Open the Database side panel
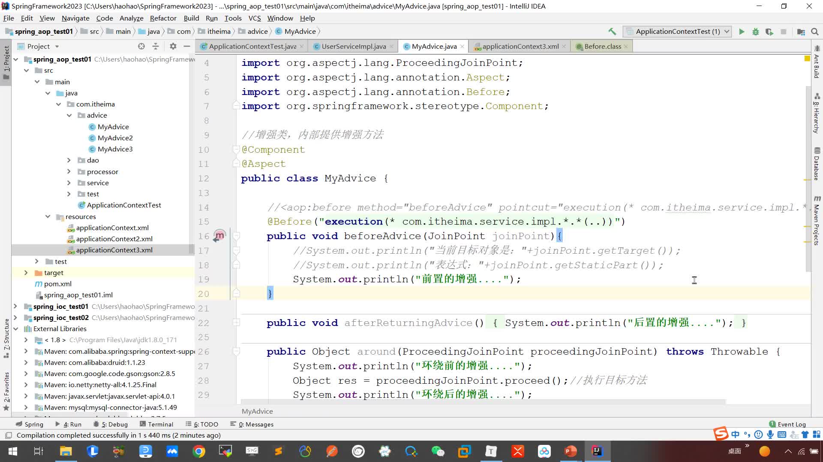Viewport: 823px width, 462px height. [817, 165]
